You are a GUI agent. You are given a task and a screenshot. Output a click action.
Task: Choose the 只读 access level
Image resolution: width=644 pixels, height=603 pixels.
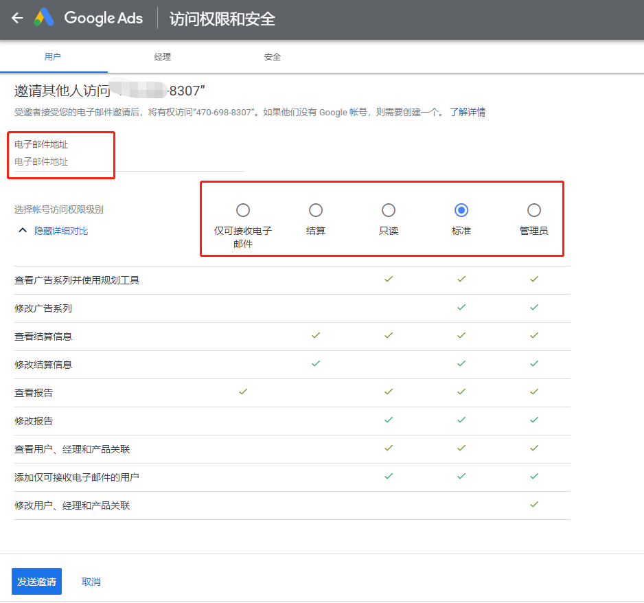[x=389, y=210]
